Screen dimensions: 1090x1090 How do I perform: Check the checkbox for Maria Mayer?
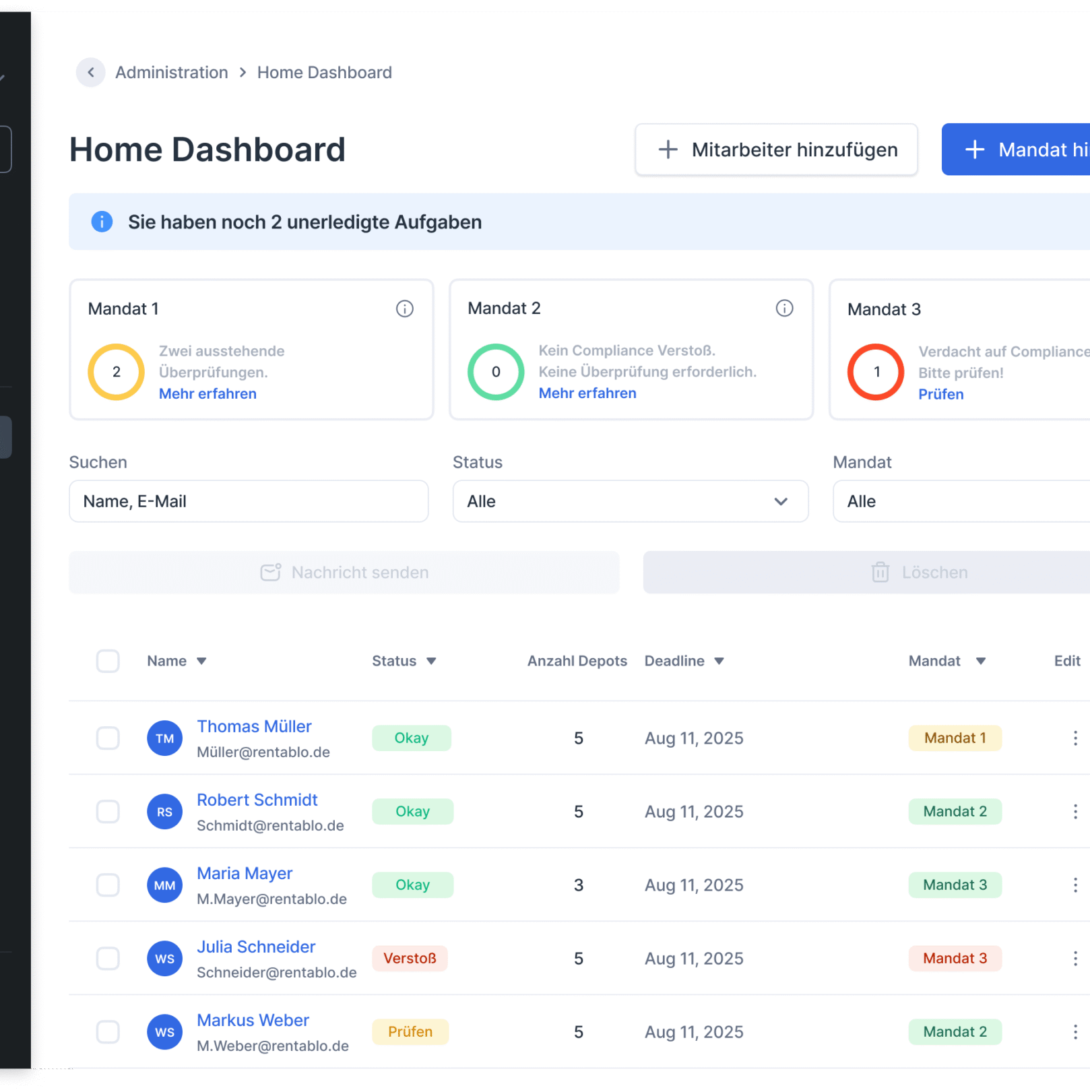[x=108, y=885]
